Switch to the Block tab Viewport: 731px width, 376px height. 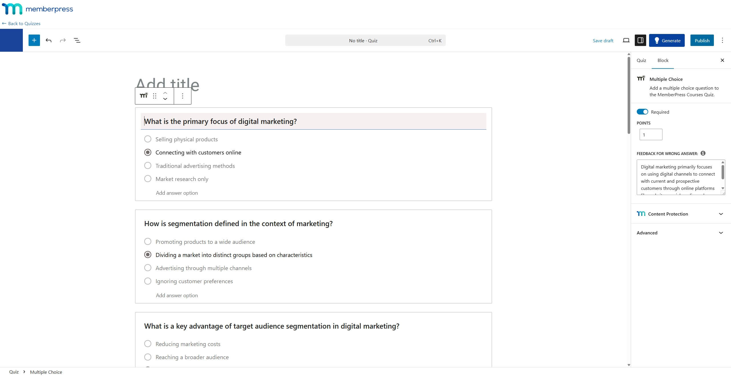(662, 60)
